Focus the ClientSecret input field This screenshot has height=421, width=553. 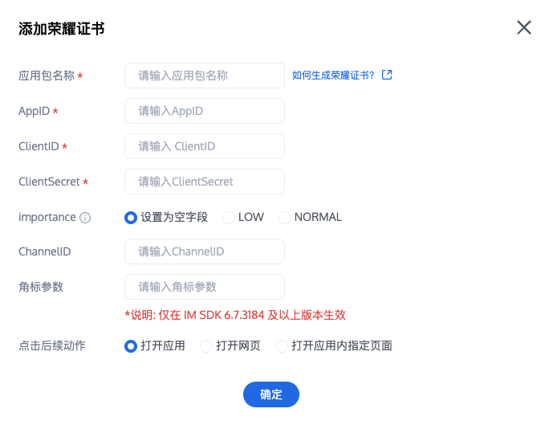pos(205,182)
